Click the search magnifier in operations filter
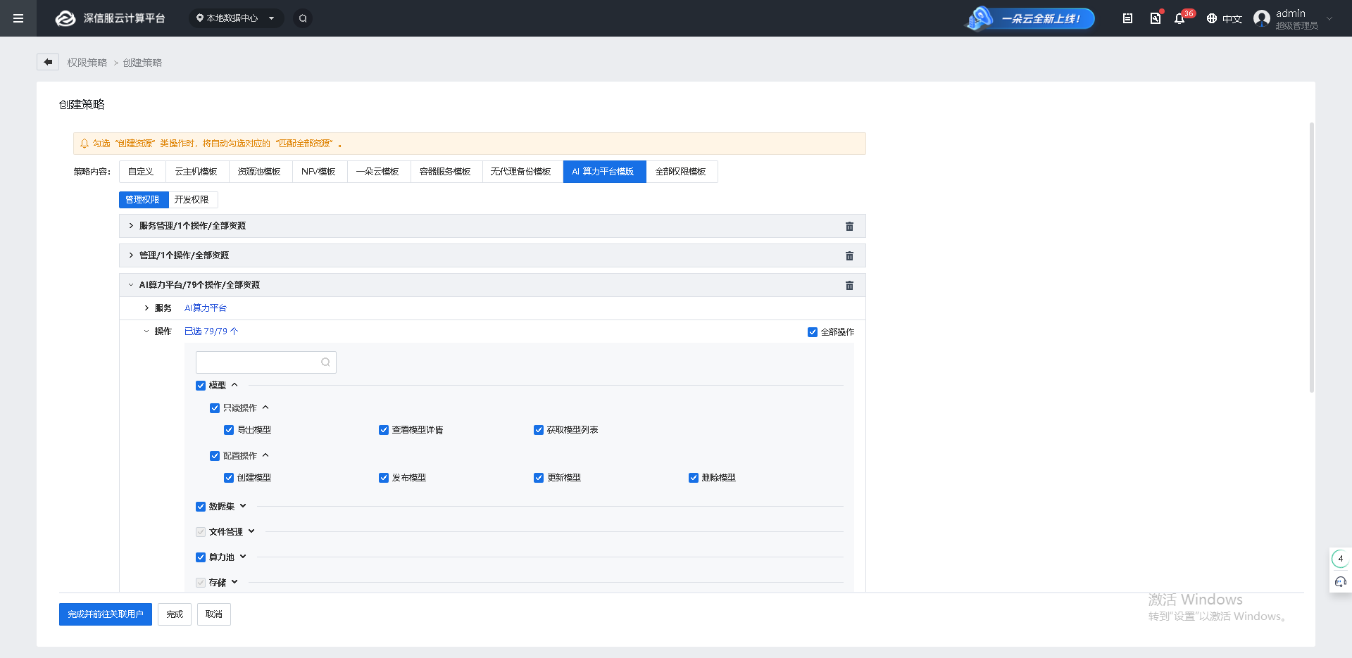This screenshot has width=1352, height=658. (325, 362)
